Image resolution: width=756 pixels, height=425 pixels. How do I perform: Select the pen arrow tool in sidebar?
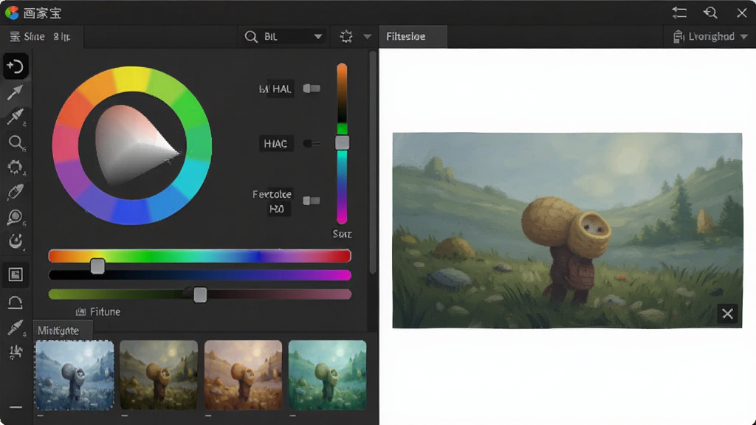[15, 92]
